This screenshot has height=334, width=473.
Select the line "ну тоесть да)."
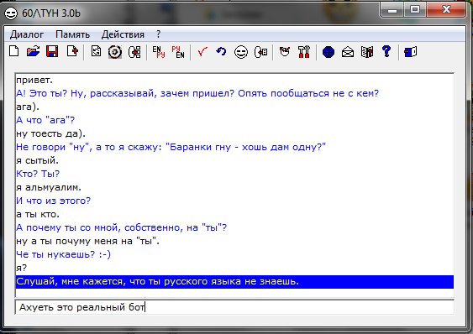tap(234, 133)
